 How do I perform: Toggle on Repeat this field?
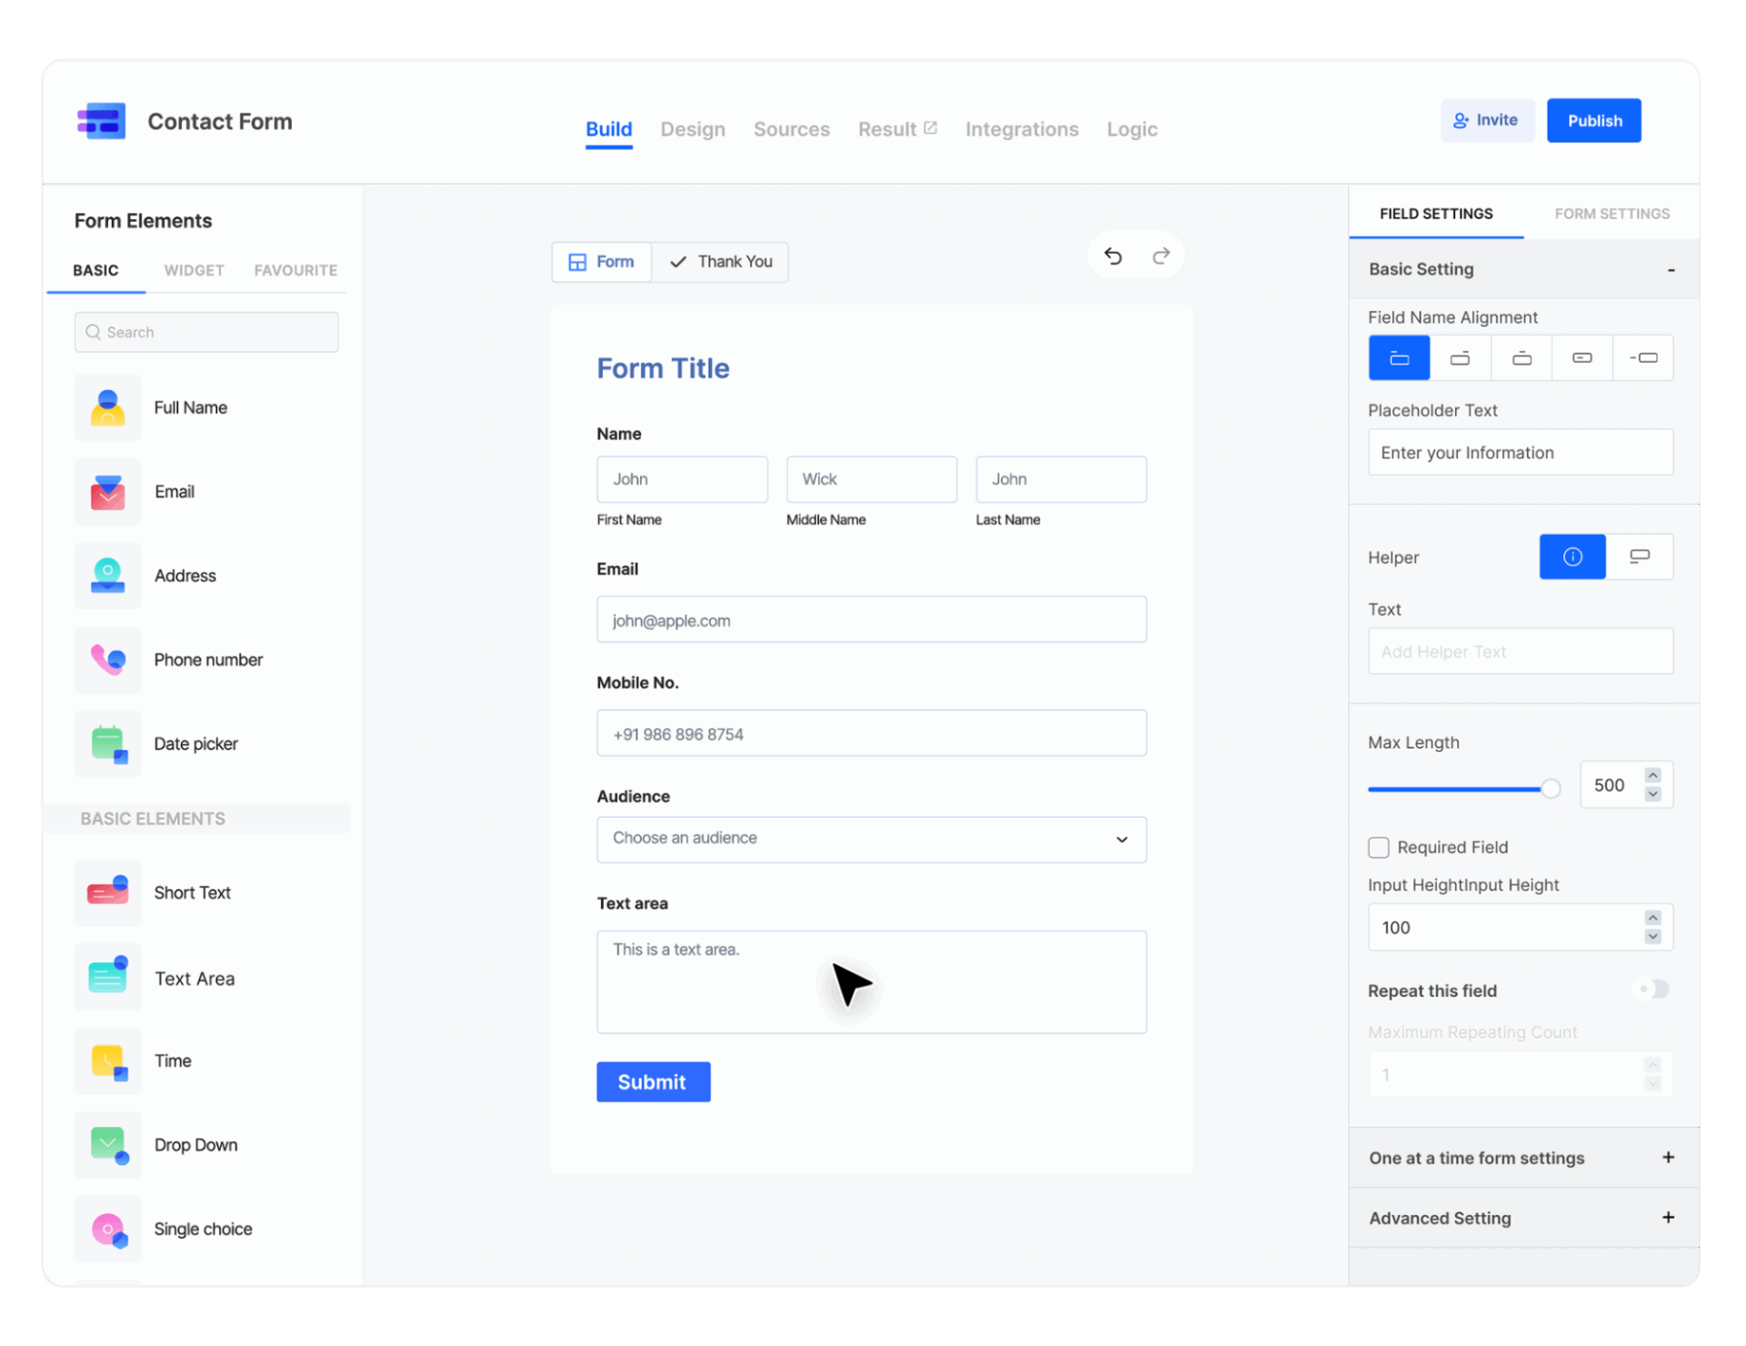point(1651,989)
